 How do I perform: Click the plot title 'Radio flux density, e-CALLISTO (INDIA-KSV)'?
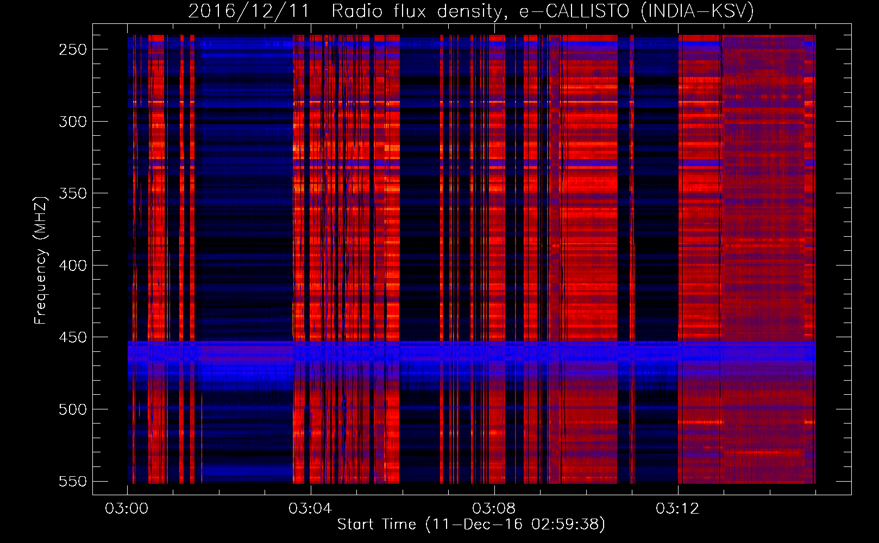tap(543, 11)
